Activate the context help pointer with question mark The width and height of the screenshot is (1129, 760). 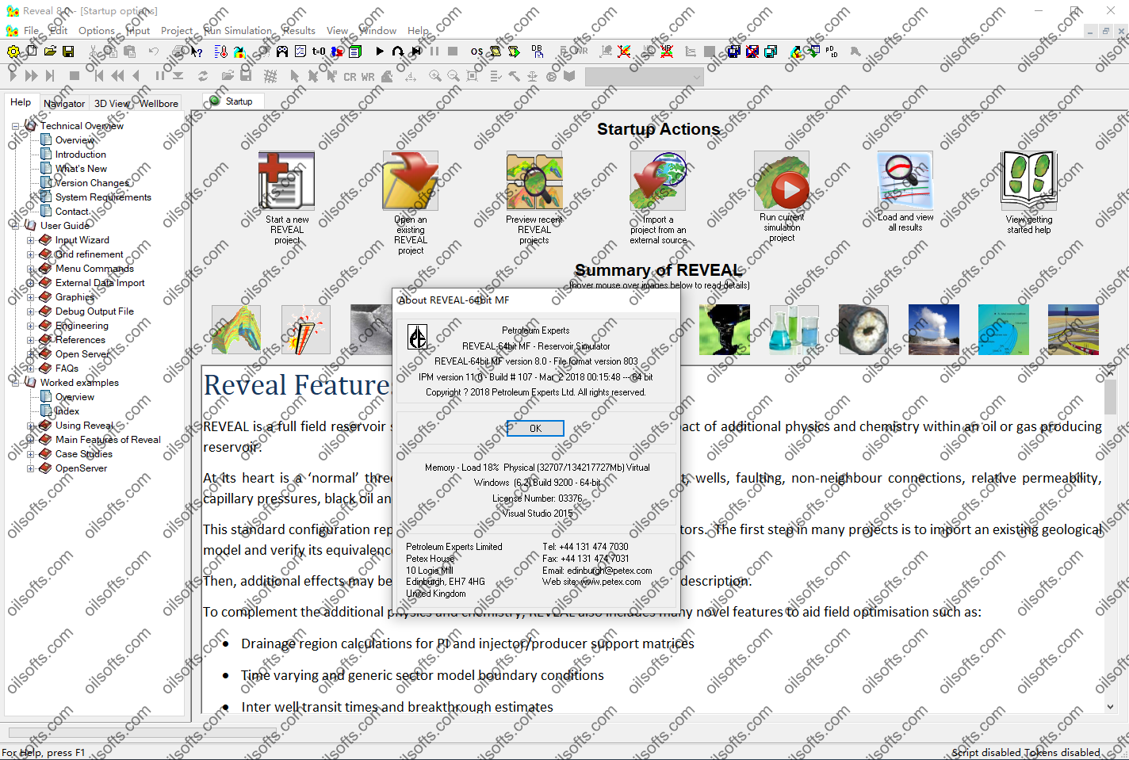coord(197,52)
